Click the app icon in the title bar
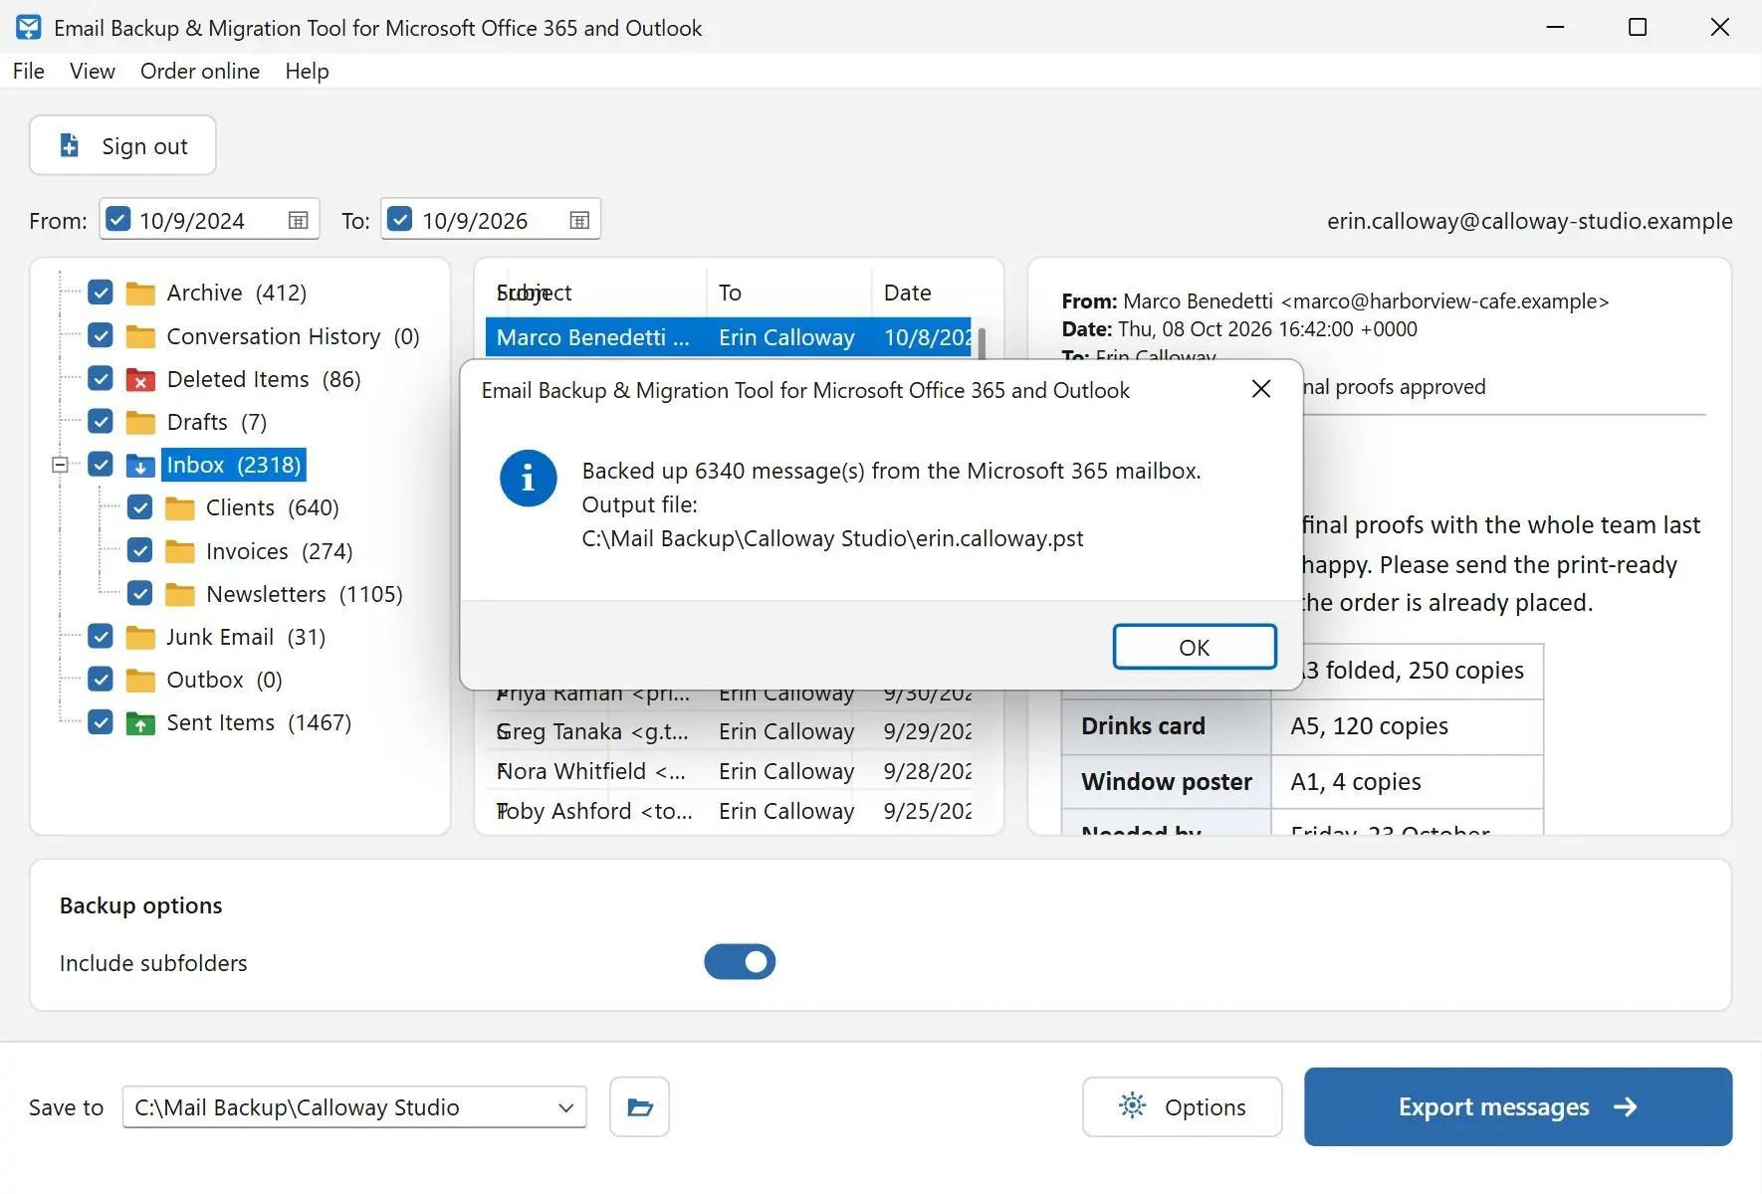Image resolution: width=1762 pixels, height=1194 pixels. (29, 28)
